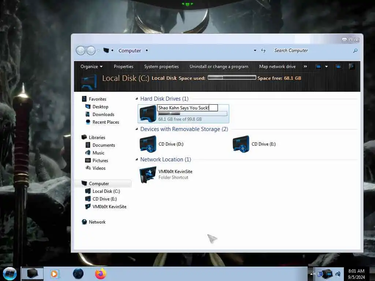Image resolution: width=375 pixels, height=281 pixels.
Task: Click the Computer breadcrumb in address bar
Action: tap(130, 50)
